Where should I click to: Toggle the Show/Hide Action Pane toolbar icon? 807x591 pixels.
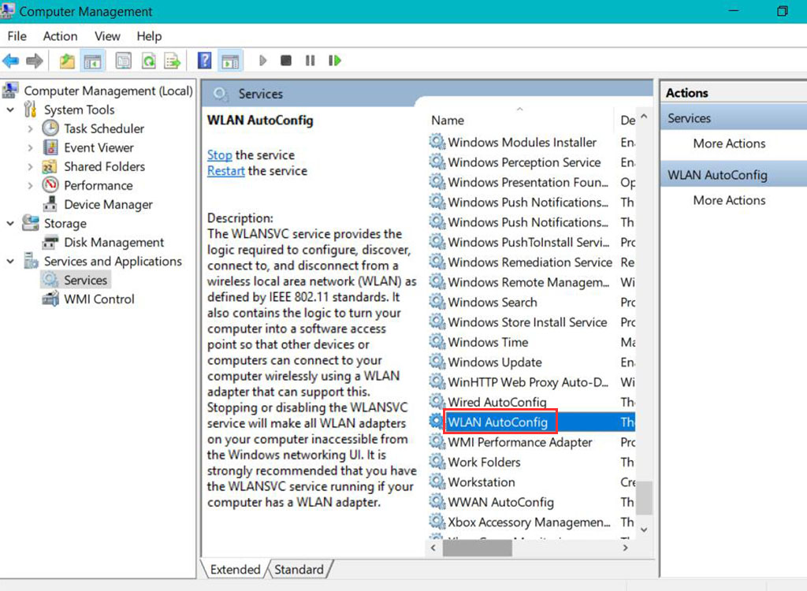click(x=230, y=61)
